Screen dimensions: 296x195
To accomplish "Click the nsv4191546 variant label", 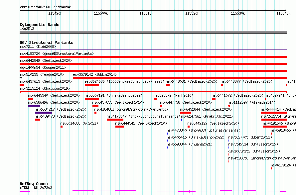I will [x=279, y=123].
